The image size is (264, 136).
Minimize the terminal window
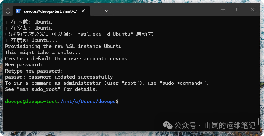pyautogui.click(x=223, y=10)
